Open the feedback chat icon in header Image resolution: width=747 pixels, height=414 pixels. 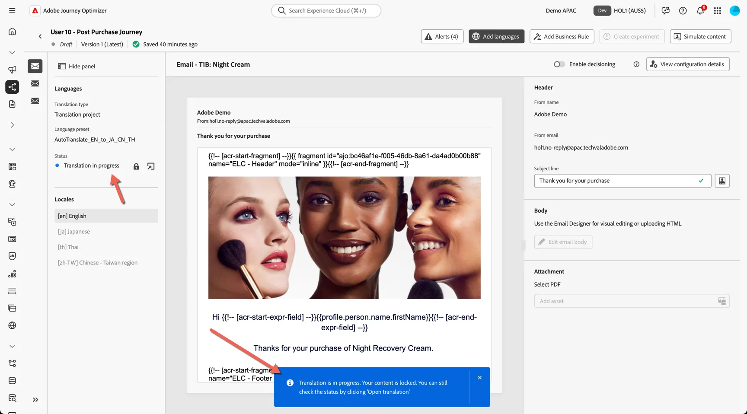pyautogui.click(x=666, y=11)
